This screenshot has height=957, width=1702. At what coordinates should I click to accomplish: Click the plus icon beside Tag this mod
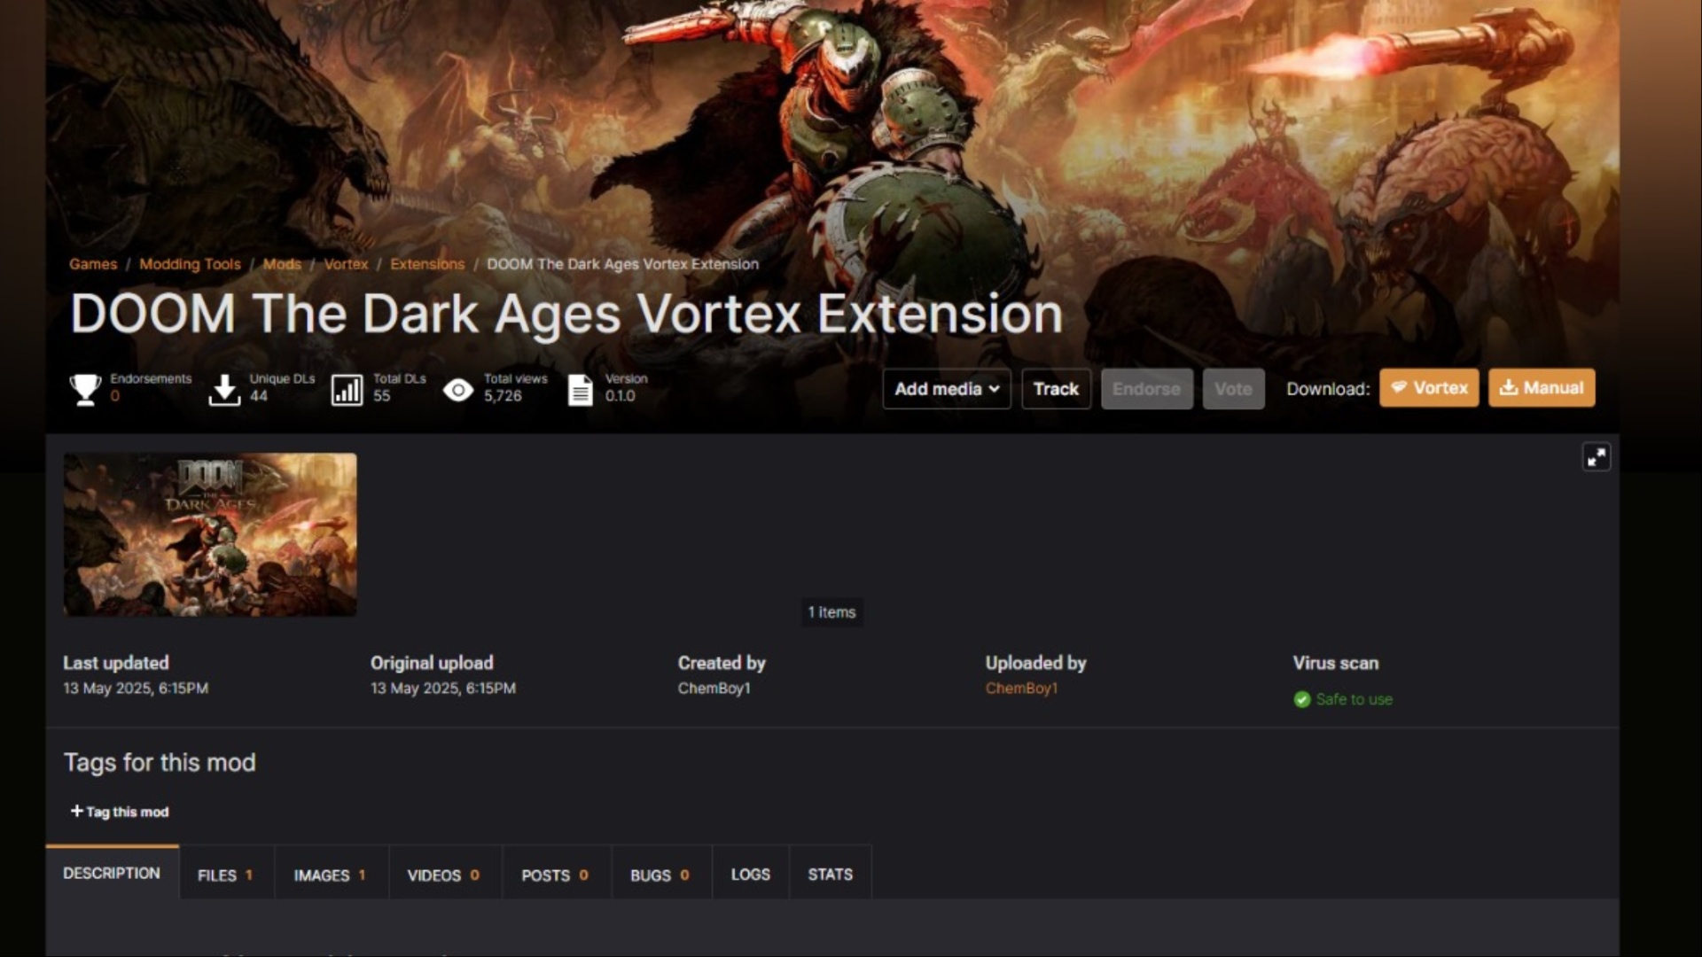pyautogui.click(x=76, y=811)
